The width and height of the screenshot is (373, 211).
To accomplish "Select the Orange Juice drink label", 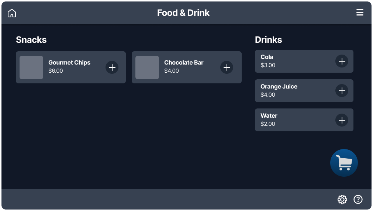I will (x=279, y=87).
